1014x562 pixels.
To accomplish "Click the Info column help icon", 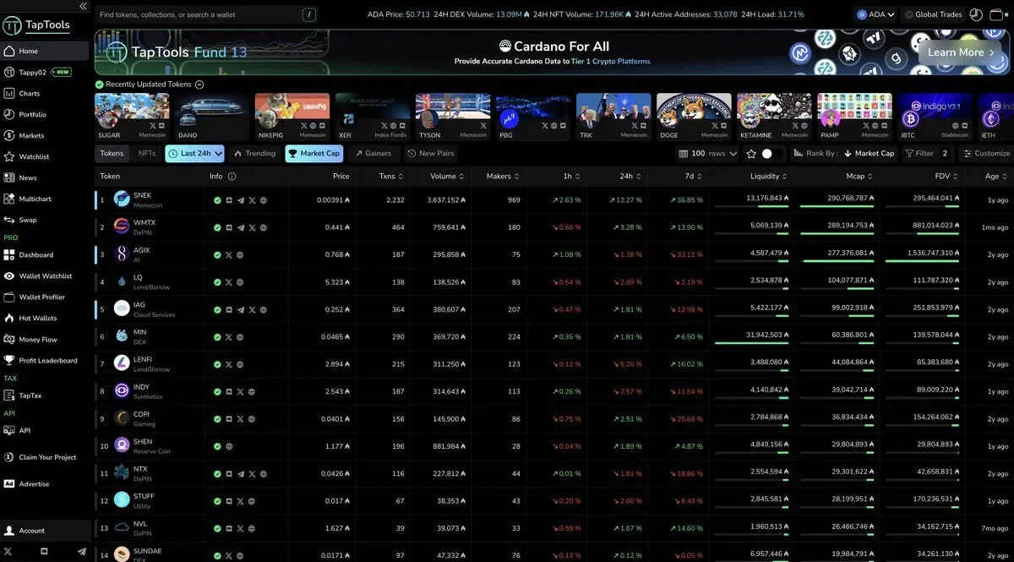I will pos(232,177).
